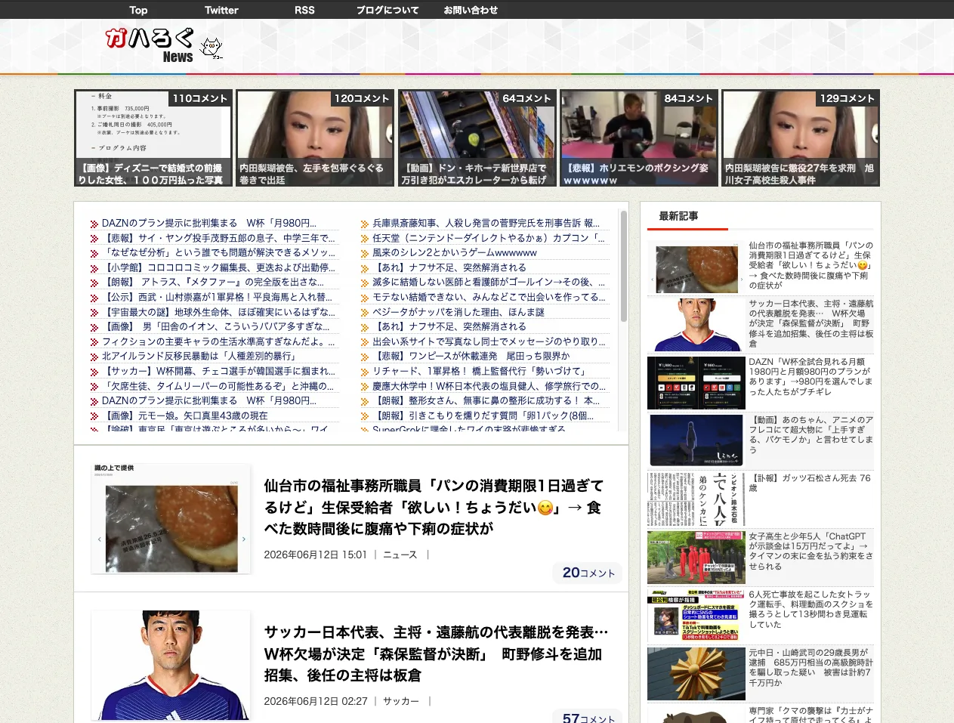This screenshot has width=954, height=723.
Task: Open the ドン・キホーテ新世界店 video thumbnail
Action: pyautogui.click(x=477, y=138)
